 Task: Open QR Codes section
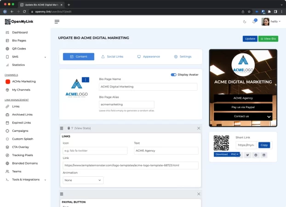tap(19, 49)
